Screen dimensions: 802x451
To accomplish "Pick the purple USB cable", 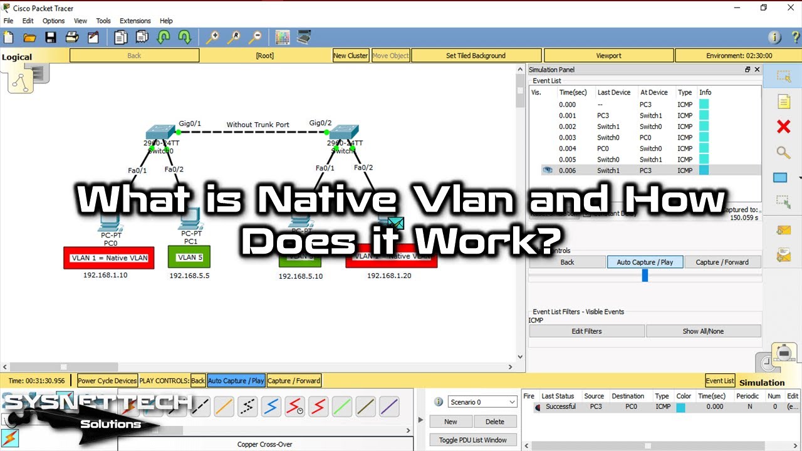I will click(x=389, y=407).
